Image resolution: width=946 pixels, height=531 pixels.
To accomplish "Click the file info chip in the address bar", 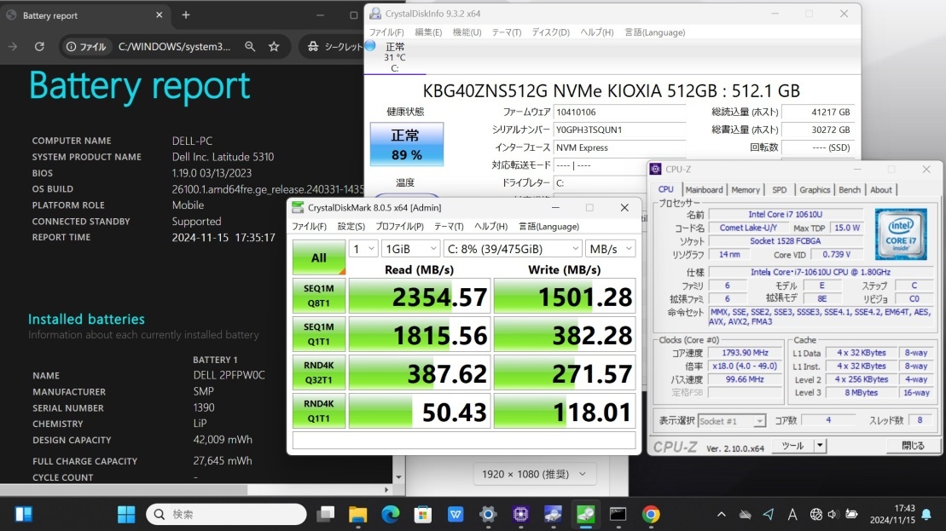I will point(86,46).
